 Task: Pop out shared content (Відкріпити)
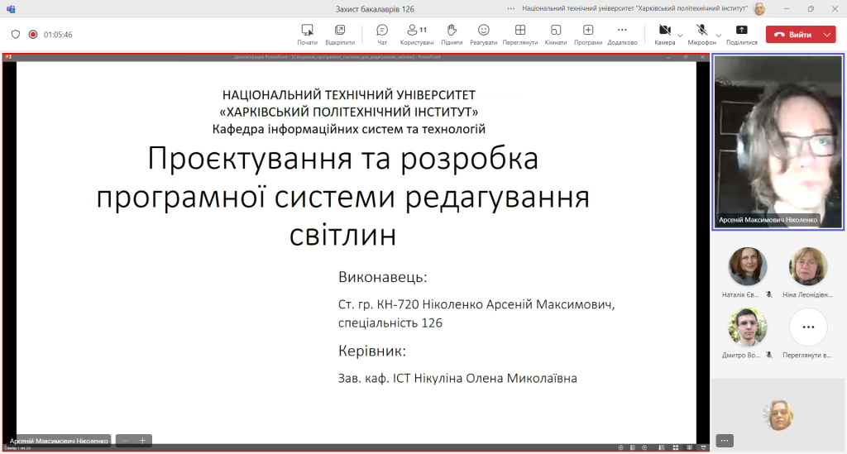point(339,34)
